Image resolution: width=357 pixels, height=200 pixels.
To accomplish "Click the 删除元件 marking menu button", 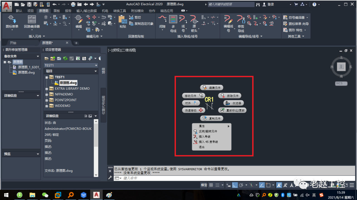I will 230,96.
